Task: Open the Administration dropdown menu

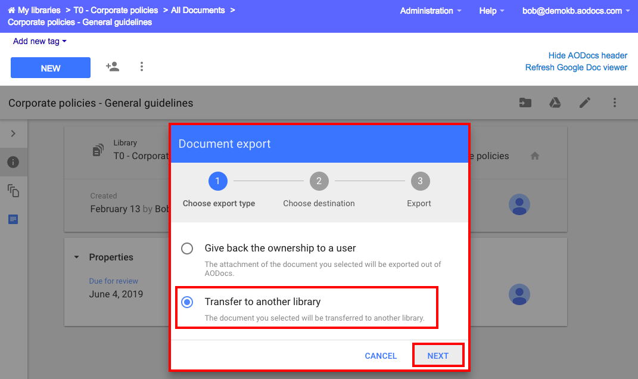Action: tap(431, 11)
